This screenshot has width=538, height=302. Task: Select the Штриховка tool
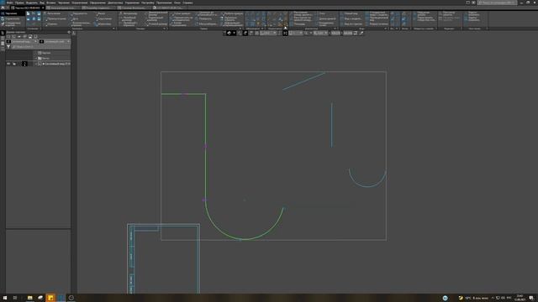(103, 24)
